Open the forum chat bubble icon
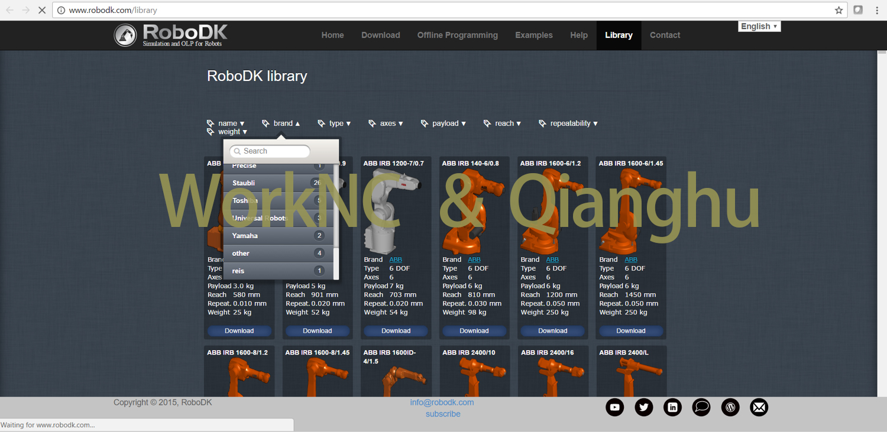This screenshot has width=887, height=432. (701, 407)
